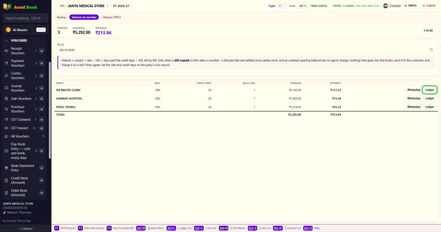Click the Aned Book logo icon
This screenshot has height=232, width=441.
coord(7,6)
